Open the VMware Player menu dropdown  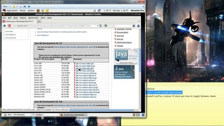[x=6, y=6]
